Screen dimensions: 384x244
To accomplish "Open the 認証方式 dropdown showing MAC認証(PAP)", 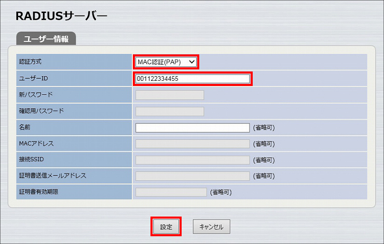I will [166, 62].
